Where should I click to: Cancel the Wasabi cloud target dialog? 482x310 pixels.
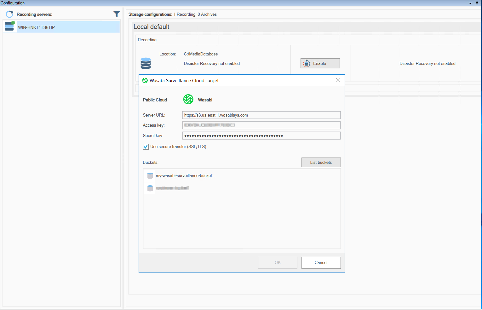321,262
